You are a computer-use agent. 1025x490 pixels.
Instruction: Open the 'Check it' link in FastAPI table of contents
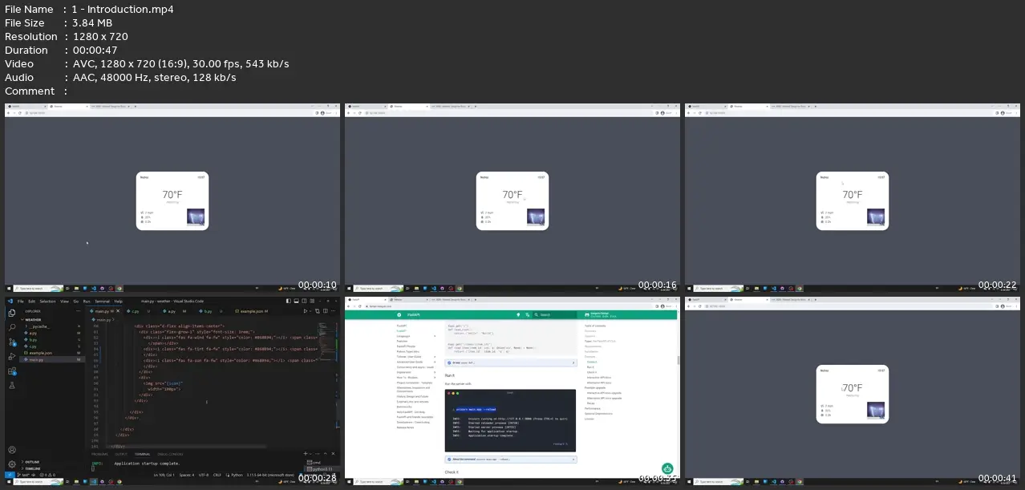tap(592, 372)
